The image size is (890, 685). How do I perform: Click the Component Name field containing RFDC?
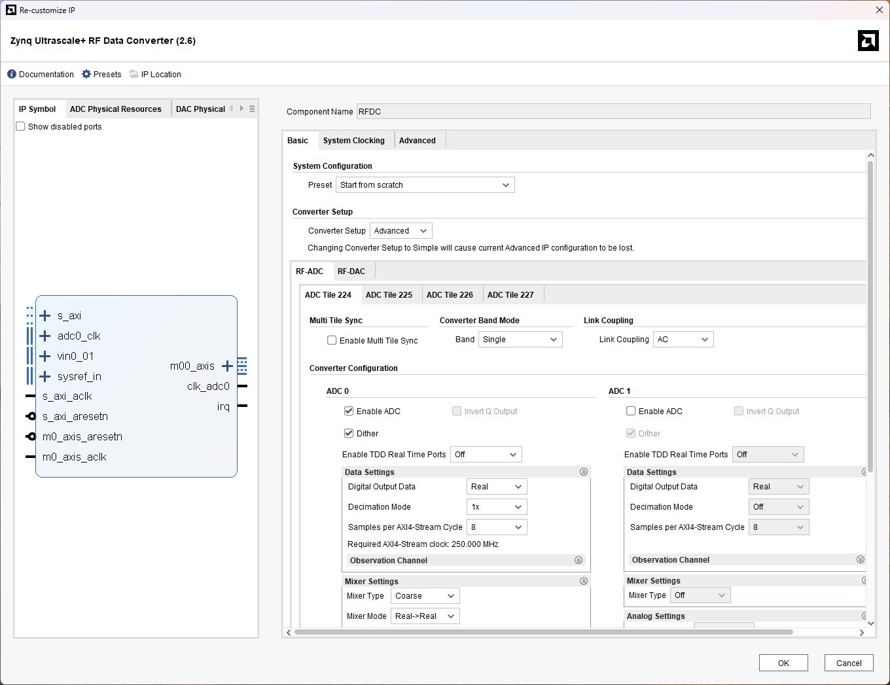pos(614,111)
